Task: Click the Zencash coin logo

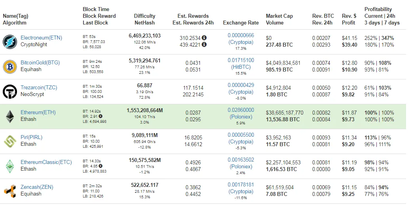Action: (x=10, y=191)
